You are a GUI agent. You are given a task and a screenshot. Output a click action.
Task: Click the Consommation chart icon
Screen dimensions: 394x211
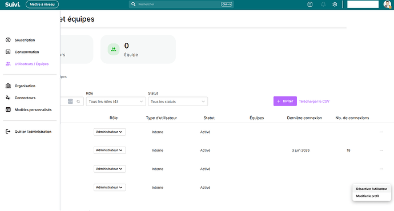[x=8, y=52]
